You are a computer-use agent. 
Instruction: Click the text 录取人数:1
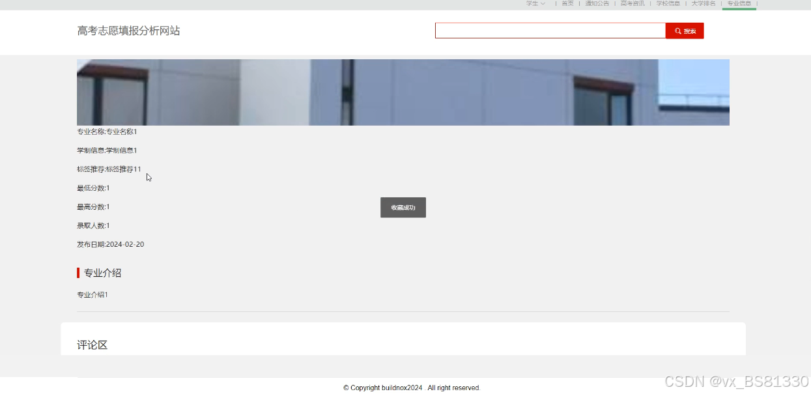coord(93,226)
